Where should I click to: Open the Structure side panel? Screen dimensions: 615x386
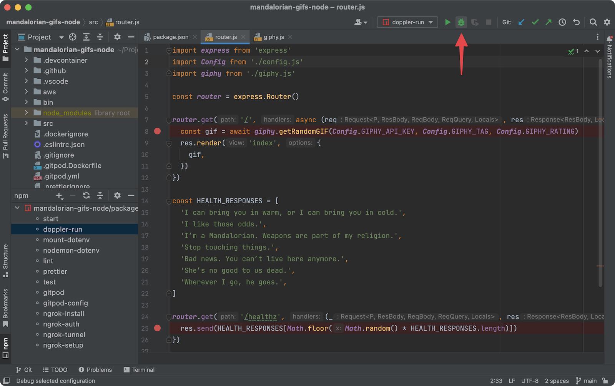(5, 260)
